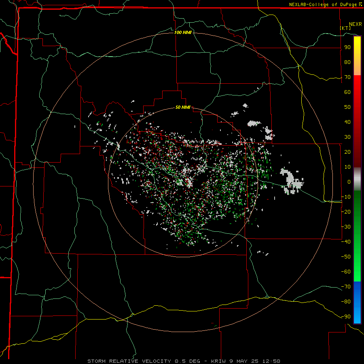Click the '60' value on the velocity scale
The width and height of the screenshot is (364, 364).
(347, 92)
